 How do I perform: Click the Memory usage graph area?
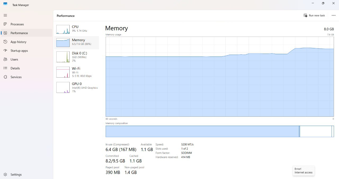(x=220, y=77)
